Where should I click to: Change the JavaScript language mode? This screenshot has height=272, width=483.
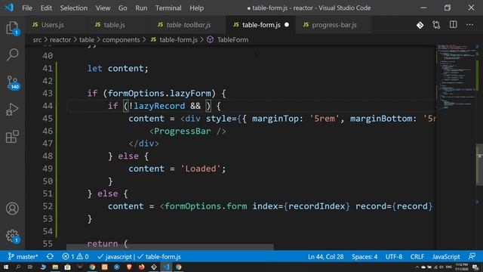coord(446,257)
